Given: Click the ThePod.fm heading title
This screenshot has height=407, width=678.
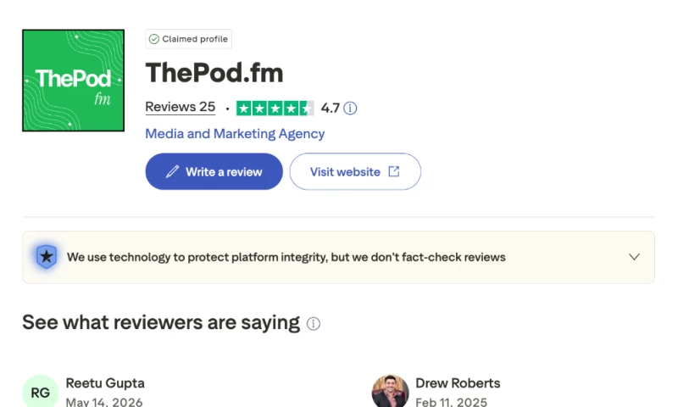Looking at the screenshot, I should (x=214, y=73).
